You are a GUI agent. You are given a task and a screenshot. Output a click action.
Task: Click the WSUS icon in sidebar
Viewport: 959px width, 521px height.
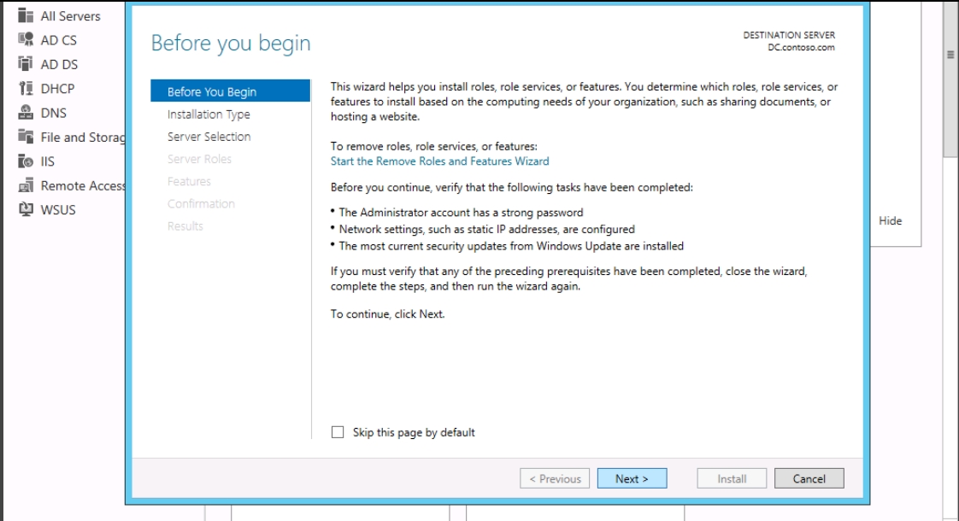(x=25, y=209)
